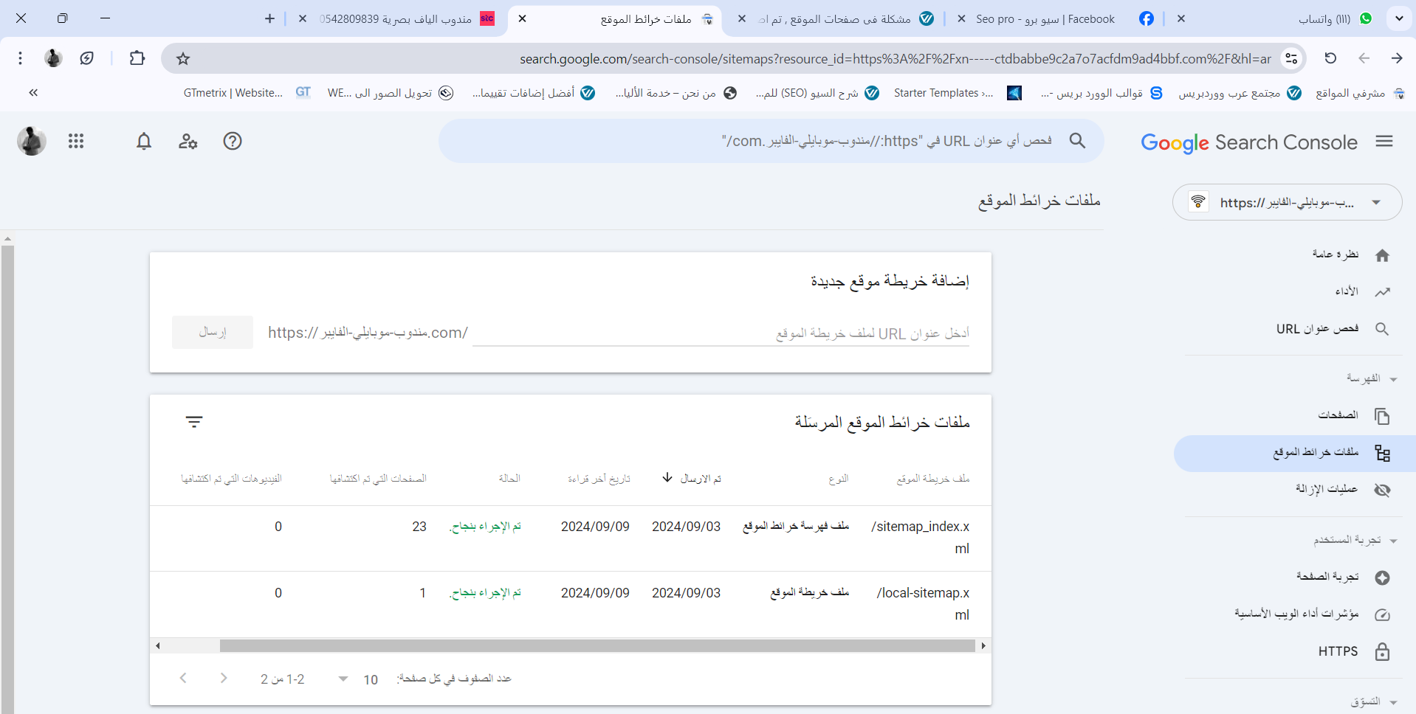Open شرح السيو (SEO) bookmark
1416x714 pixels.
[817, 93]
